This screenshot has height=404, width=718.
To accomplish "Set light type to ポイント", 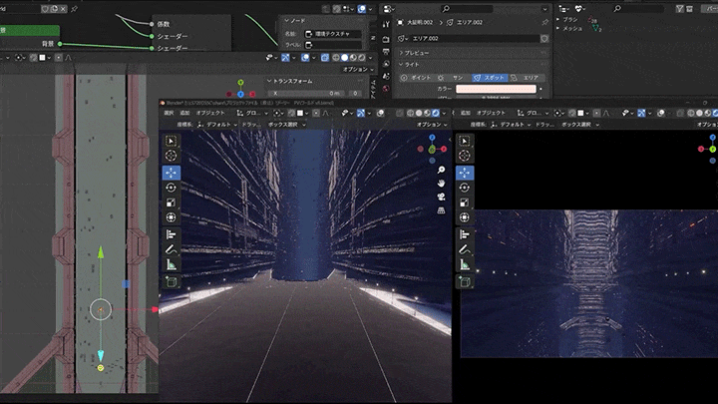I will coord(416,78).
